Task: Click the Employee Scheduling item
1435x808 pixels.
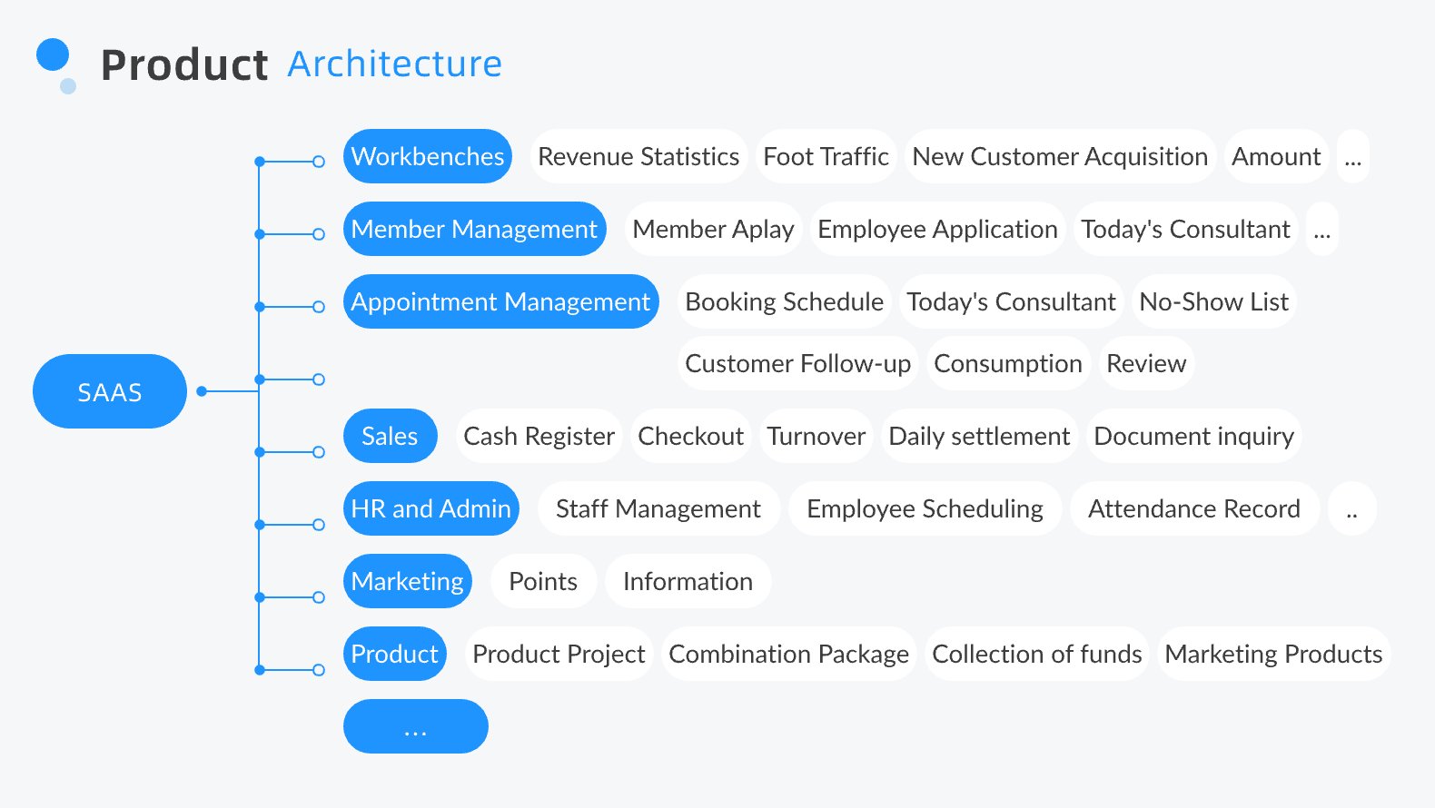Action: point(925,508)
